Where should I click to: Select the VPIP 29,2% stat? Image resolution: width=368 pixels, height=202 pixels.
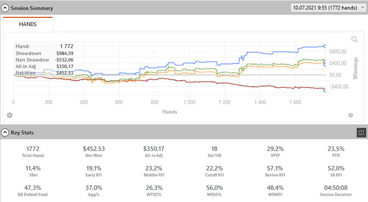coord(275,152)
